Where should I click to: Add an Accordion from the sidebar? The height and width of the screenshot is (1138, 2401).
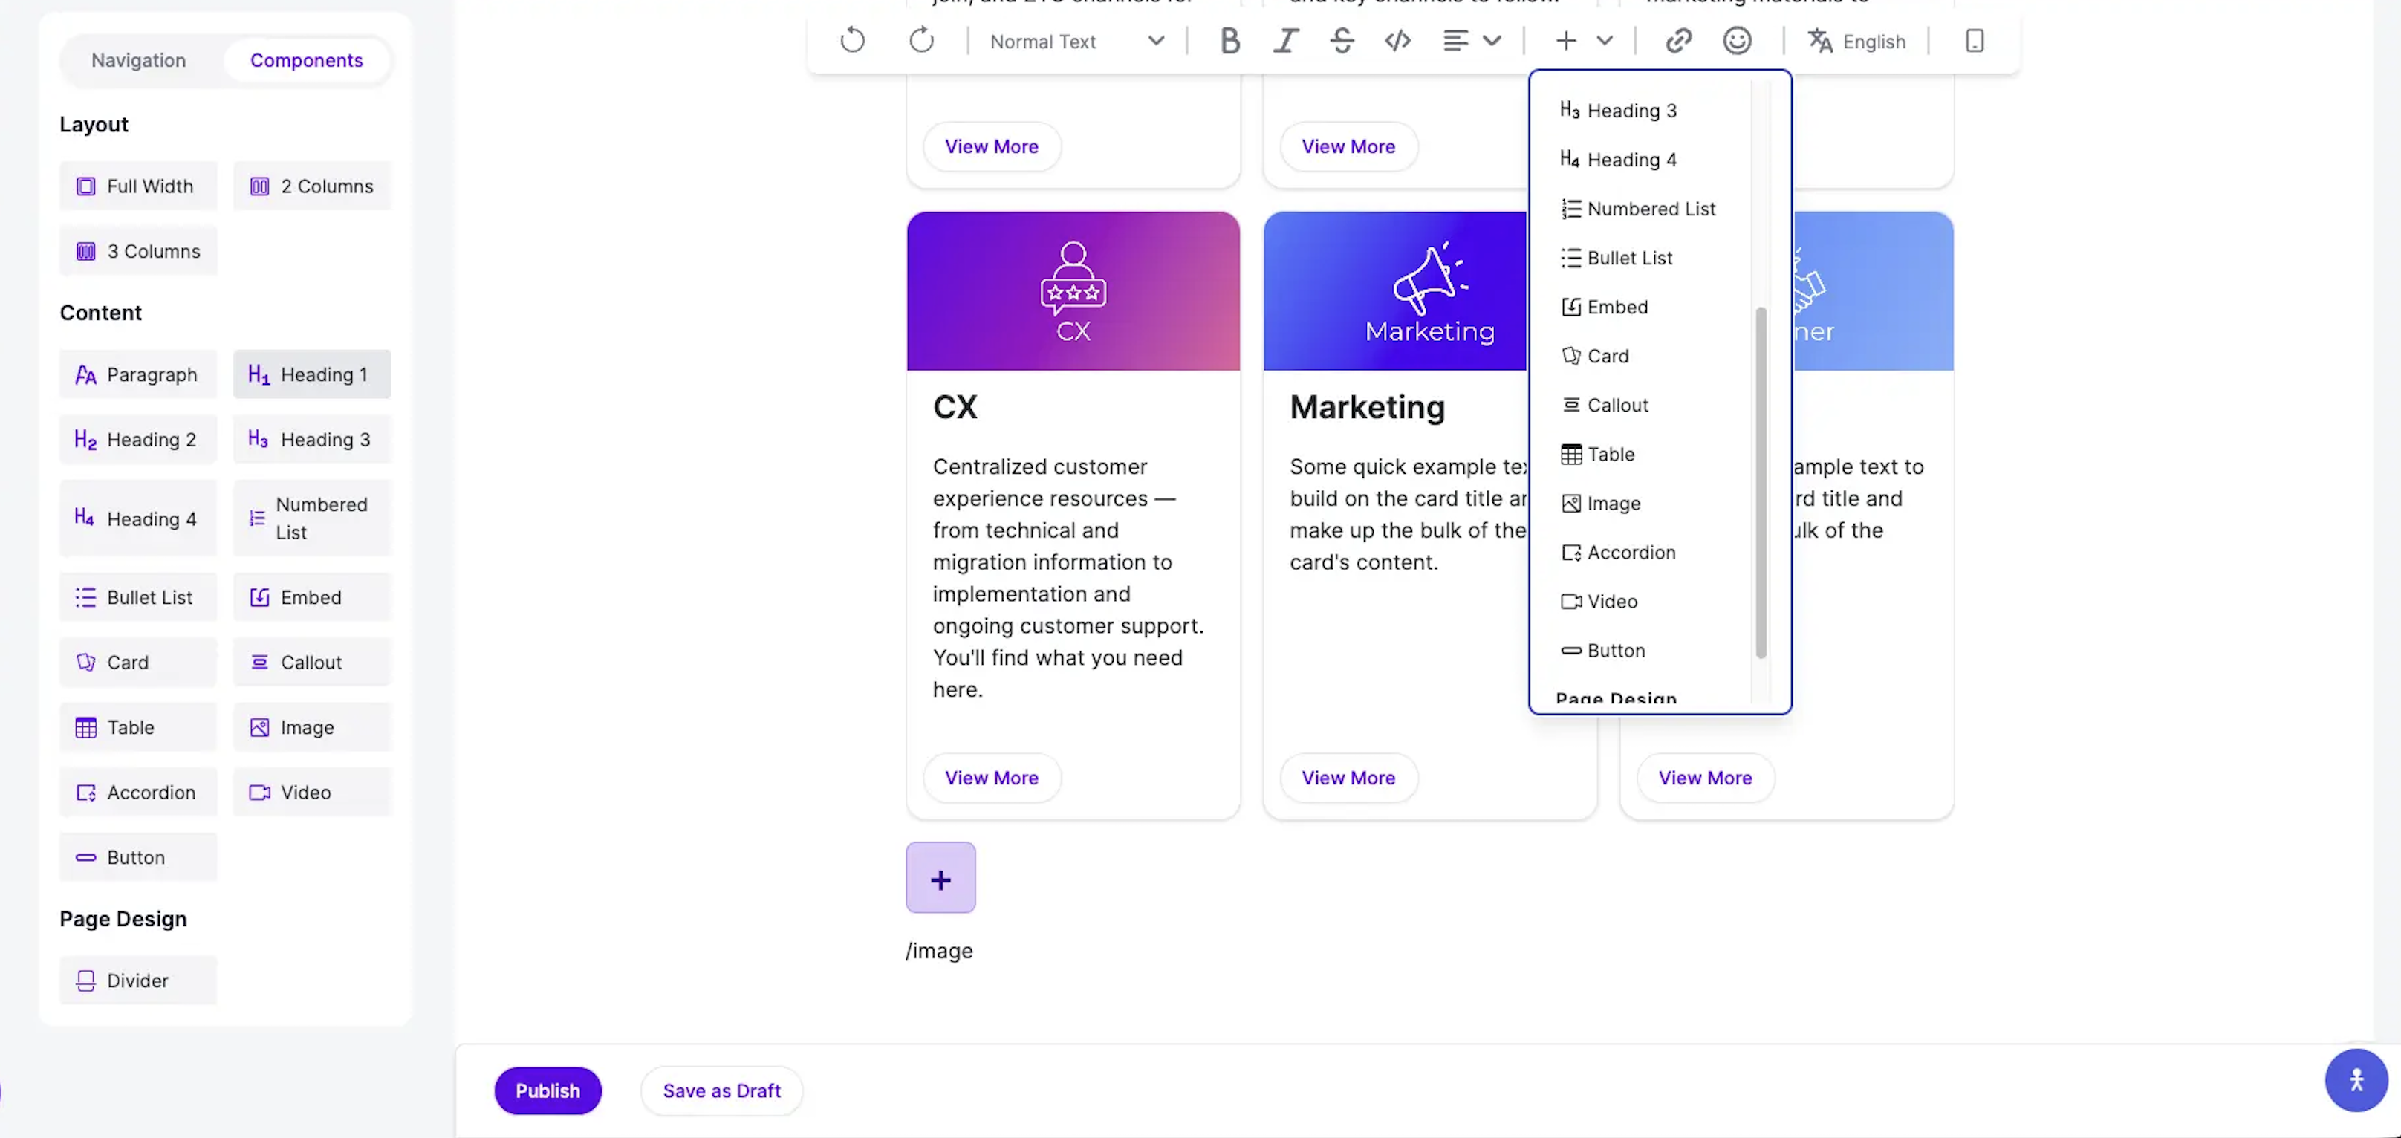point(138,793)
